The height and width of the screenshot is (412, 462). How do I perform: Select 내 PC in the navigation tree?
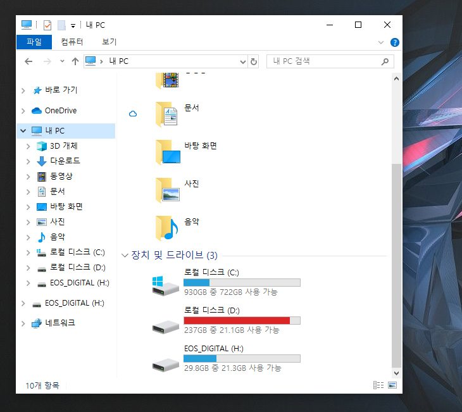54,130
